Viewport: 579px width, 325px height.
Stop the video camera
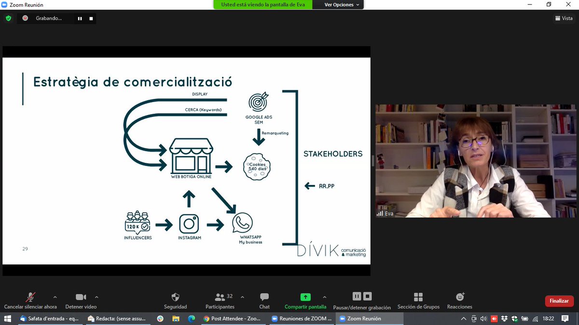[81, 300]
